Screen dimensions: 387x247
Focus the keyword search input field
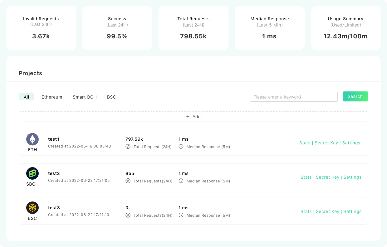point(293,97)
